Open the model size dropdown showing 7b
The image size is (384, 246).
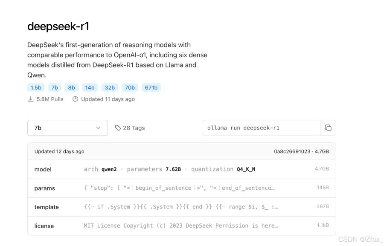(x=67, y=127)
